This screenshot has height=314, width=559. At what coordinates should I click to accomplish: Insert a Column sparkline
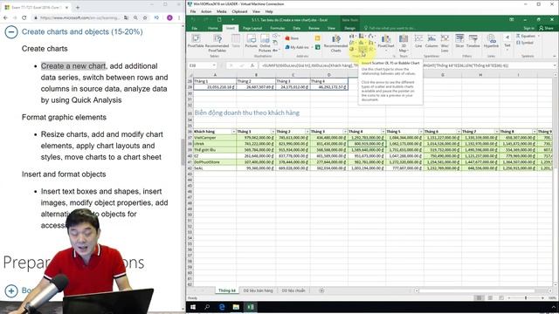[431, 41]
